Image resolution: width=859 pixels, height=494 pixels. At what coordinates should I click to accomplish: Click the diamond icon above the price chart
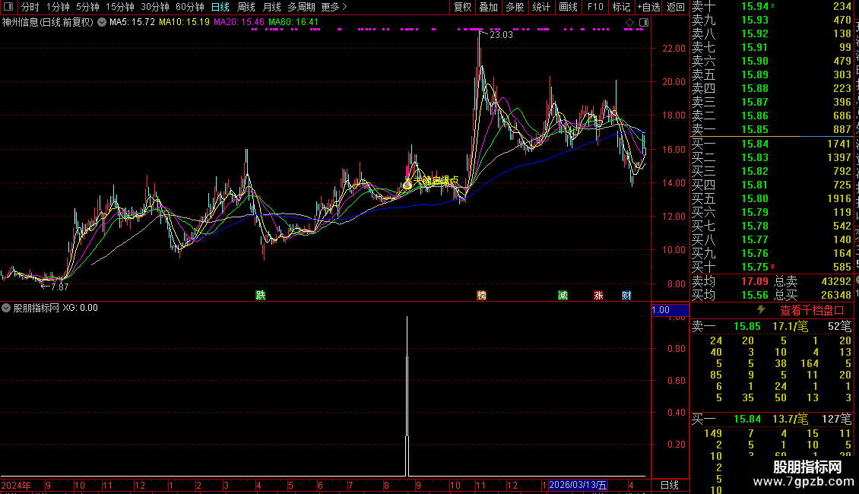click(629, 23)
